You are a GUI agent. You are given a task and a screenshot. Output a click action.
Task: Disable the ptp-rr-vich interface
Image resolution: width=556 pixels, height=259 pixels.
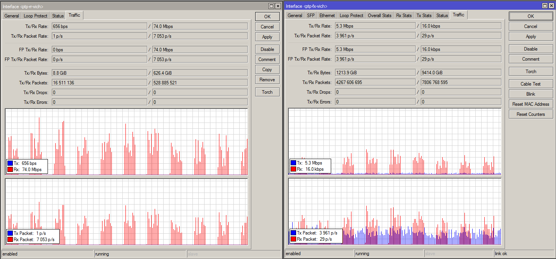tap(267, 49)
